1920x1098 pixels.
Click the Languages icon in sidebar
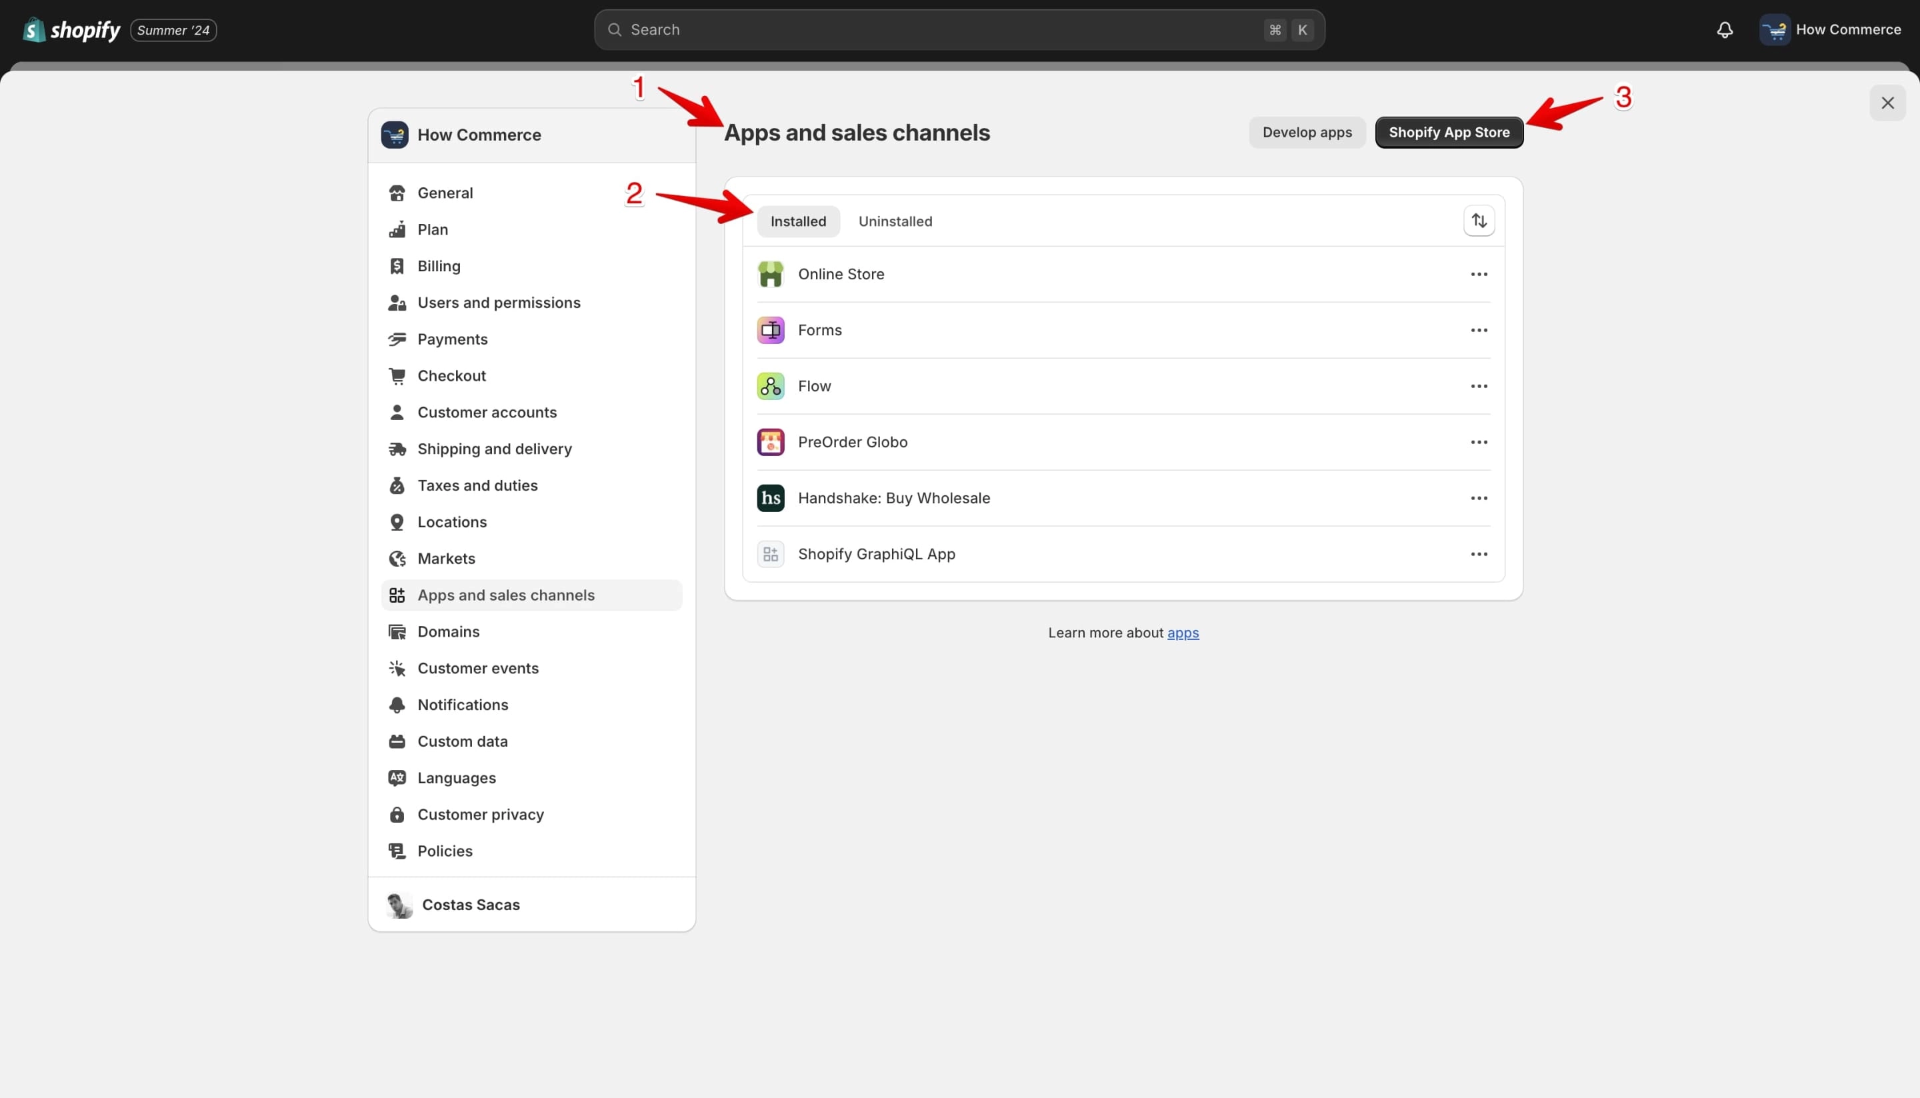(x=397, y=778)
